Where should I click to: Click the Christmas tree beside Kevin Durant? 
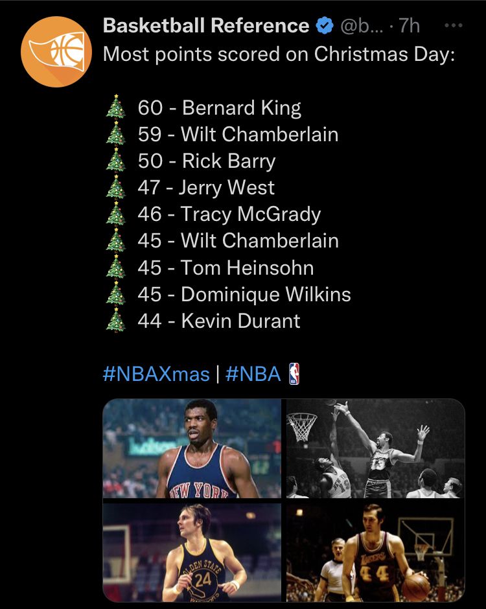[116, 319]
